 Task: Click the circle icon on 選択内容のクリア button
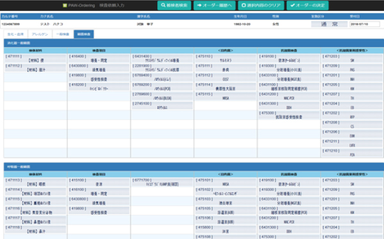tap(244, 5)
